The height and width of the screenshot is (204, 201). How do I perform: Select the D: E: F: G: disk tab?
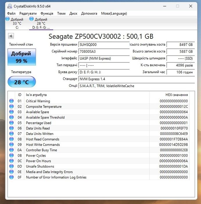pyautogui.click(x=41, y=23)
